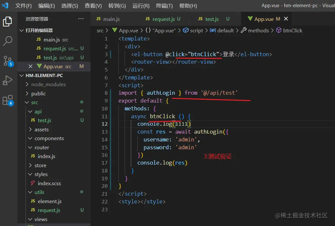Image resolution: width=335 pixels, height=226 pixels.
Task: Click JS icon of test.js tab
Action: (x=200, y=19)
